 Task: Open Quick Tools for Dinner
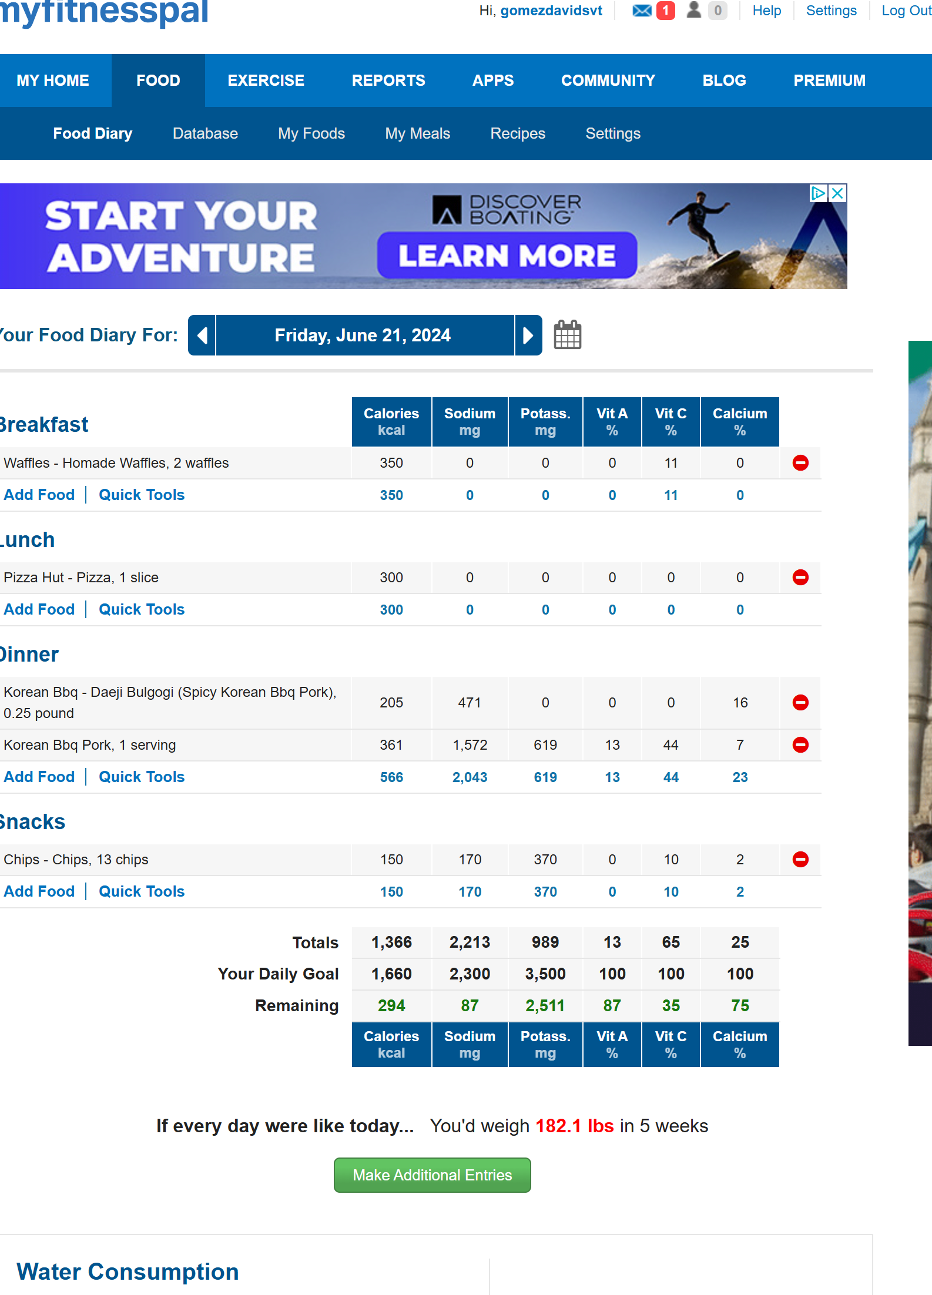point(142,777)
